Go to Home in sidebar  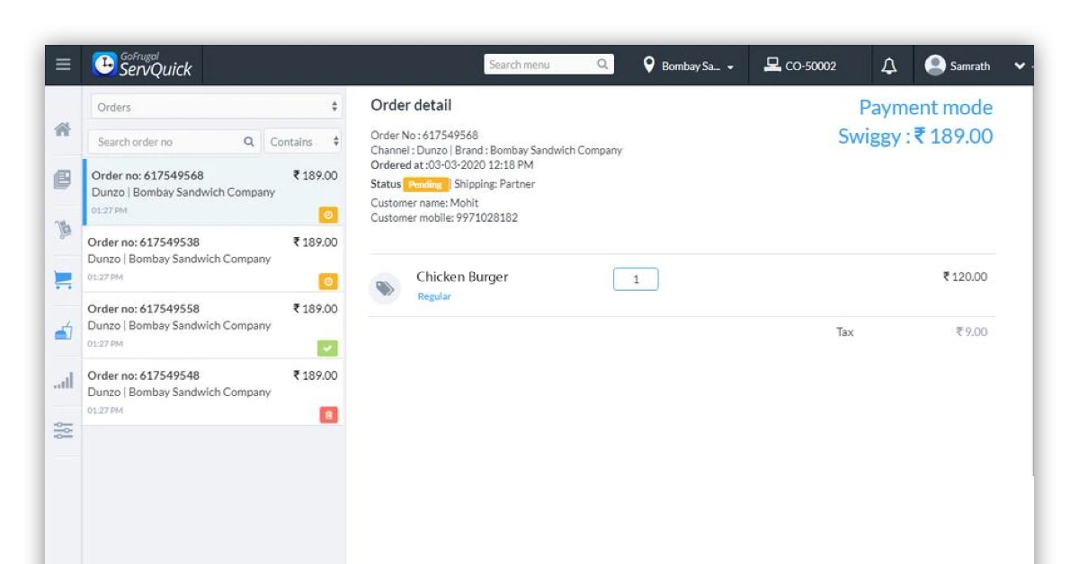point(63,129)
